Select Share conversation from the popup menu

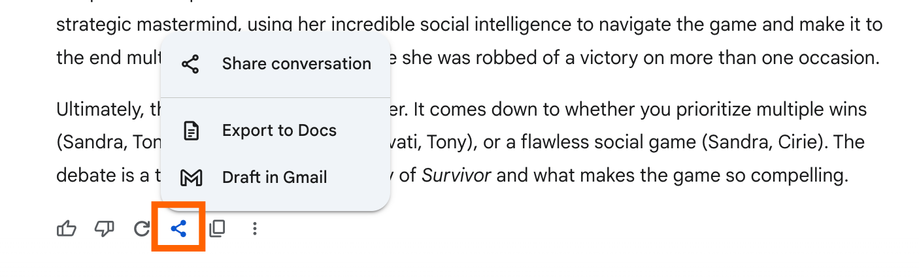[x=296, y=64]
